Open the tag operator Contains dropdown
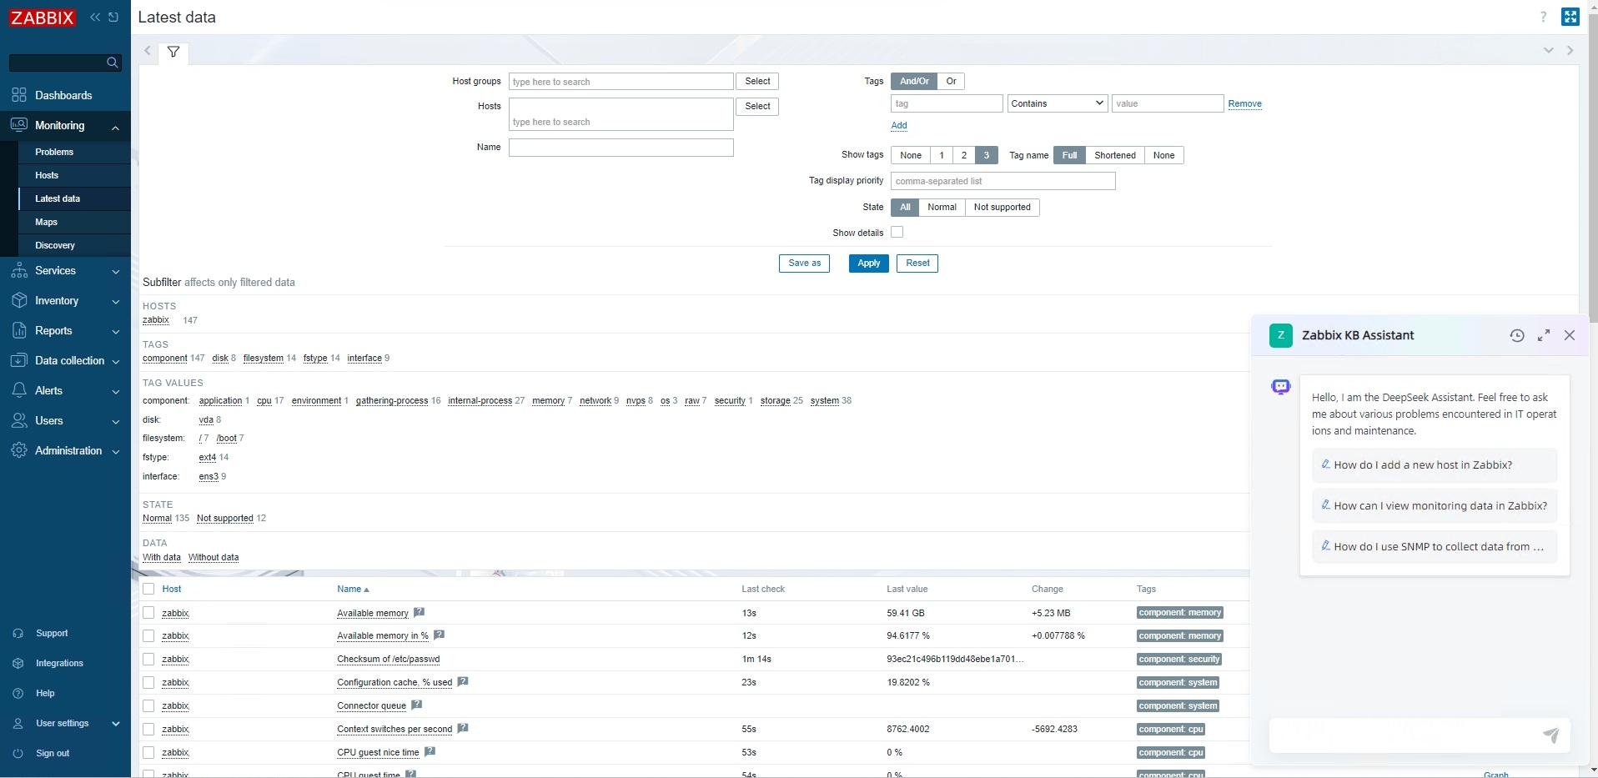Screen dimensions: 1598x778 (x=1058, y=103)
